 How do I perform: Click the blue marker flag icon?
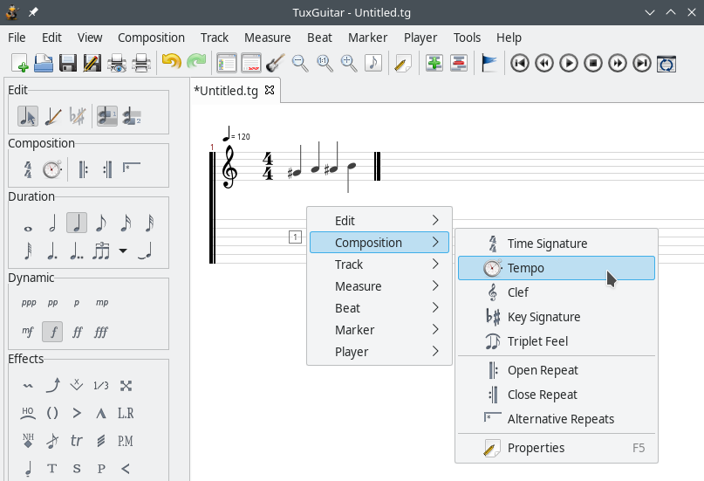pos(490,63)
